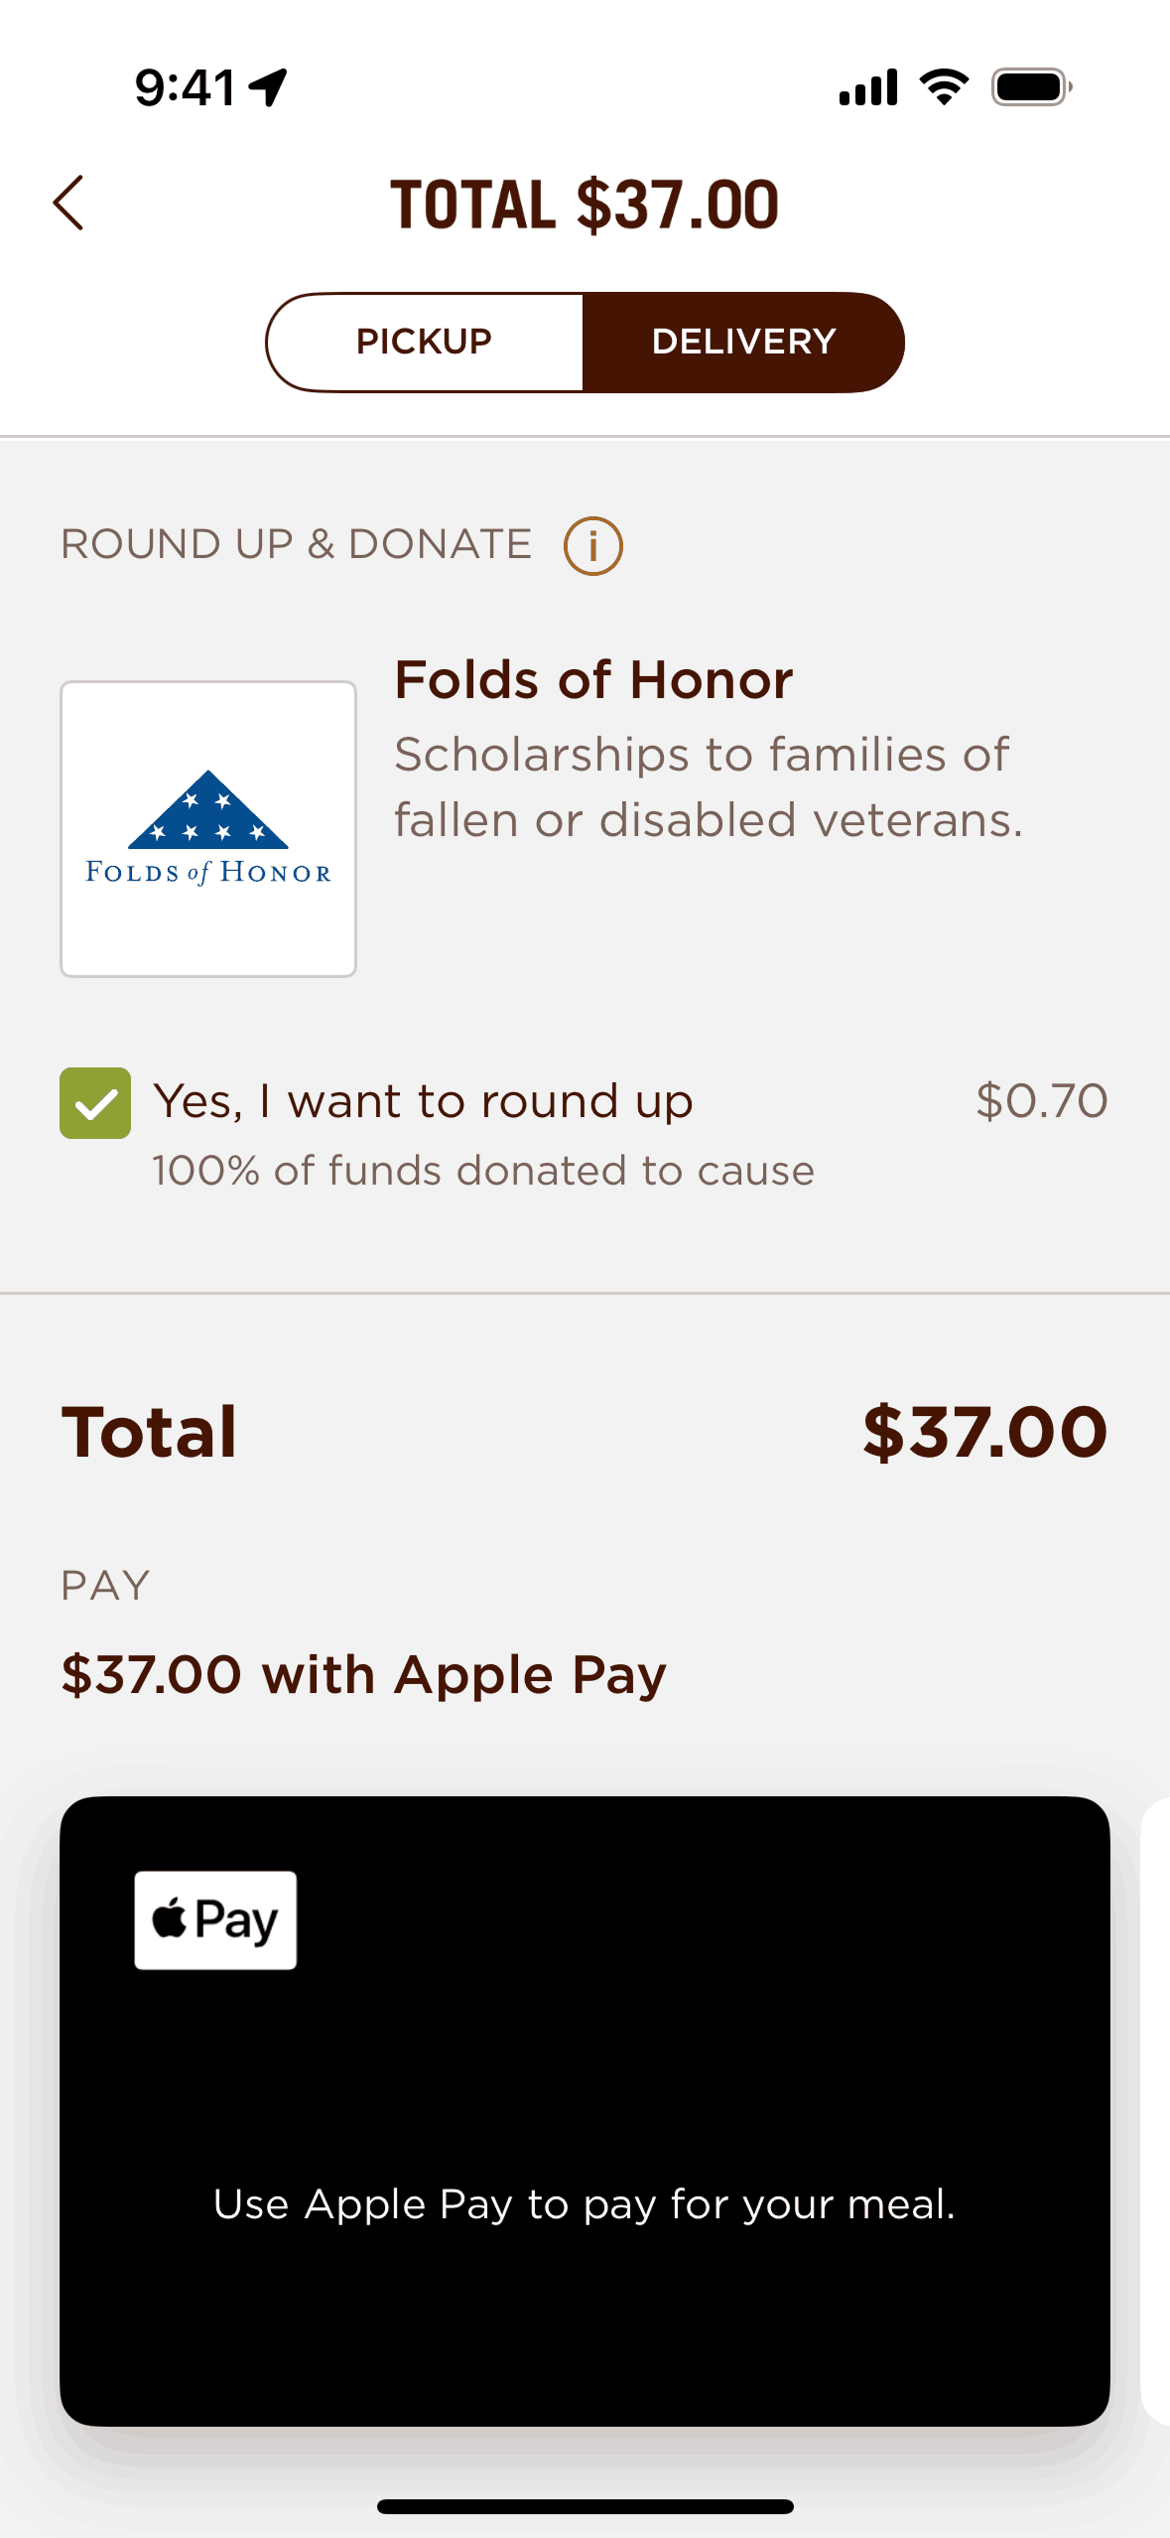Tap the TOTAL $37.00 header title
The image size is (1170, 2538).
coord(585,206)
